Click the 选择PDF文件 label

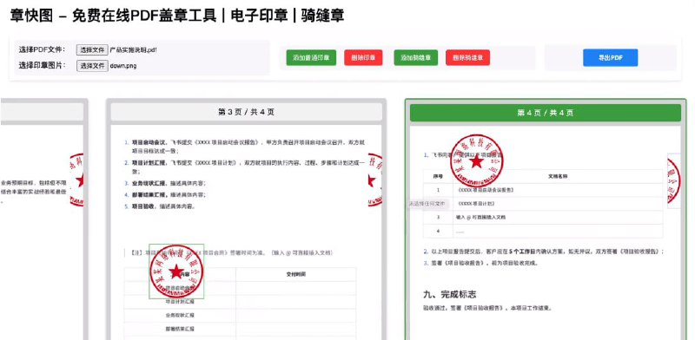[42, 49]
